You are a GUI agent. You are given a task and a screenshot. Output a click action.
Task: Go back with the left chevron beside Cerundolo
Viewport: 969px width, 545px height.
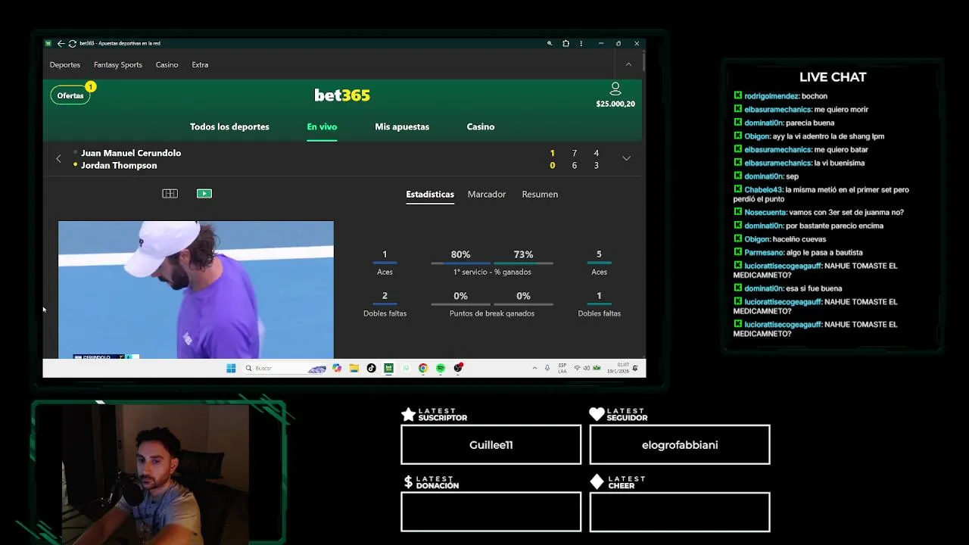58,159
